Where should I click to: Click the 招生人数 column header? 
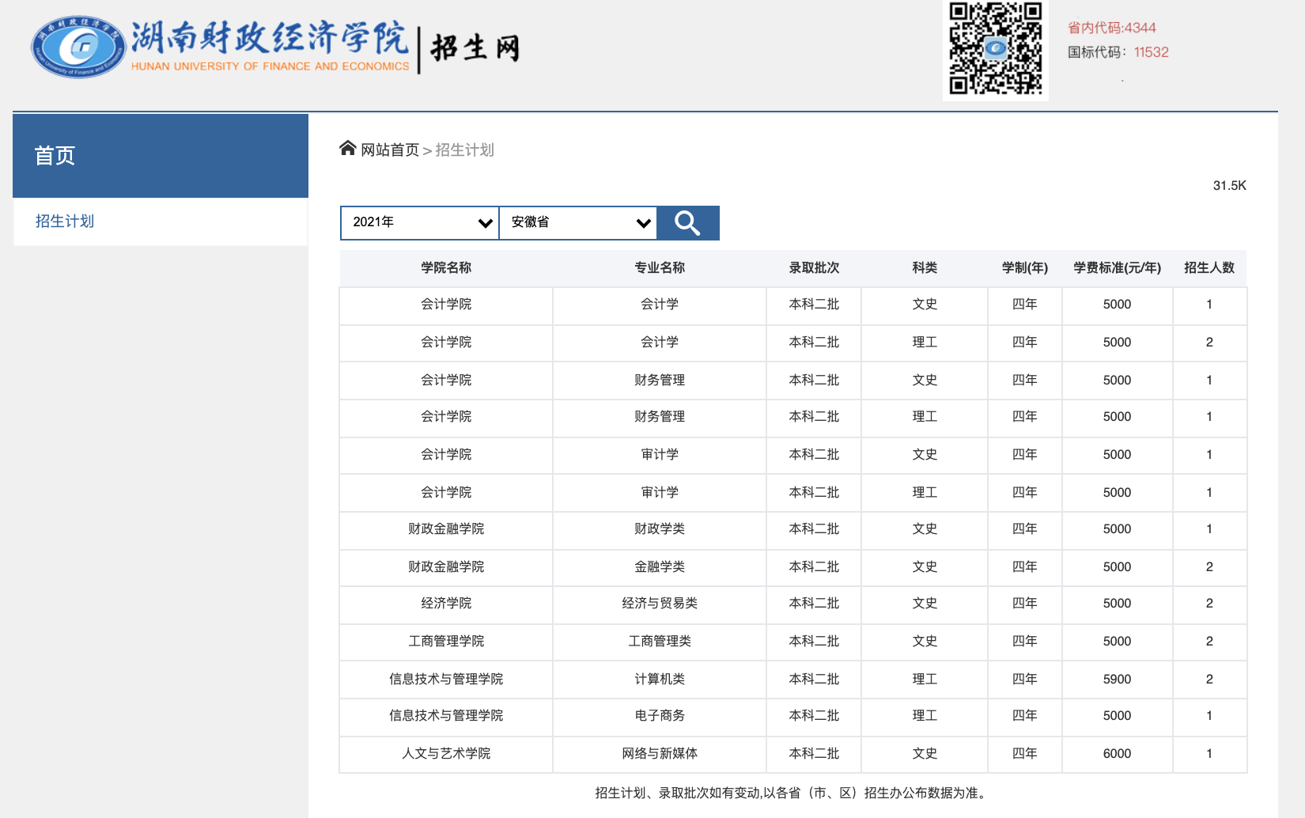tap(1209, 268)
